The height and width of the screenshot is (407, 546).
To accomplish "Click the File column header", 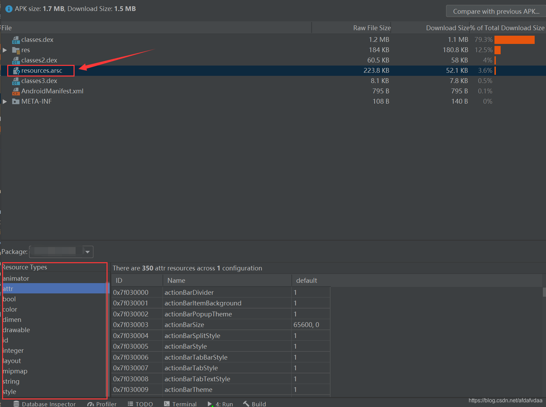I will [156, 28].
